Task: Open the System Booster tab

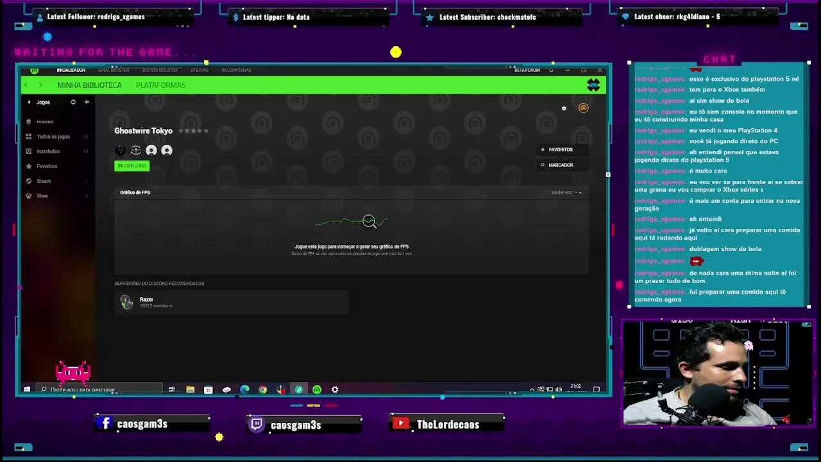Action: point(160,70)
